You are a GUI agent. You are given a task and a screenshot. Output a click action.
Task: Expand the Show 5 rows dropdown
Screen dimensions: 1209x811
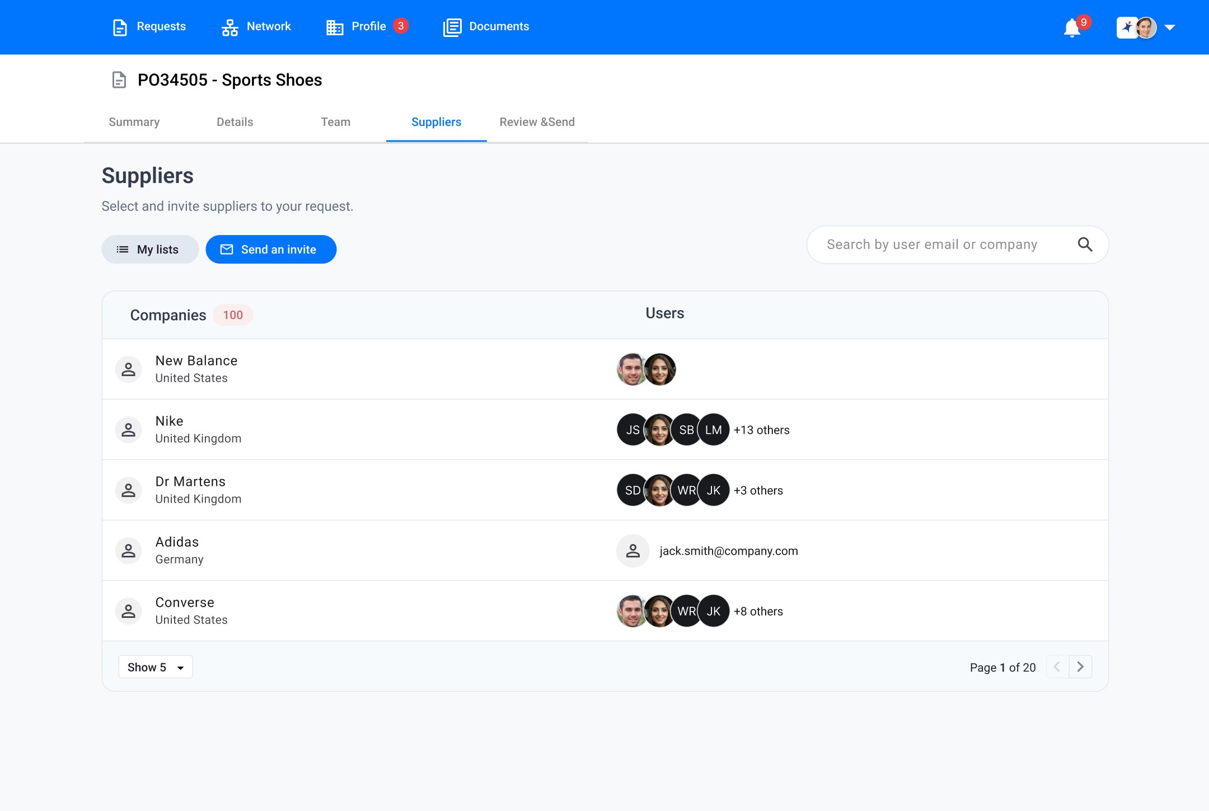click(156, 667)
